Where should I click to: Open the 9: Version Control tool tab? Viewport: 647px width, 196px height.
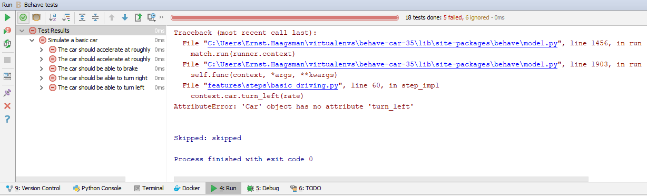pos(33,188)
